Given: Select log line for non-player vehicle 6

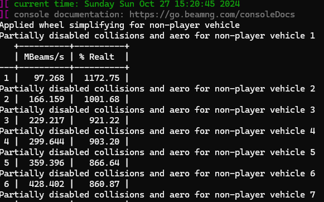Looking at the screenshot, I should click(157, 174).
